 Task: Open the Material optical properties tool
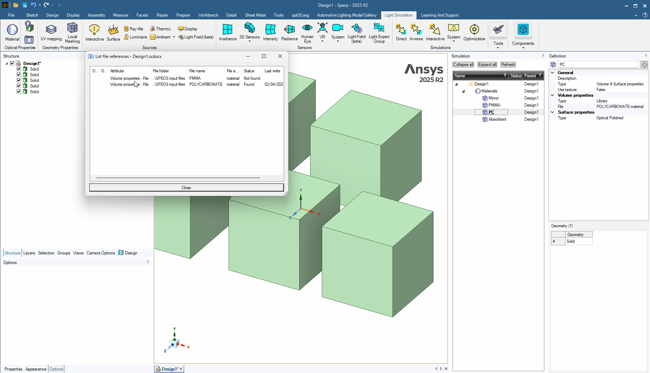coord(12,32)
